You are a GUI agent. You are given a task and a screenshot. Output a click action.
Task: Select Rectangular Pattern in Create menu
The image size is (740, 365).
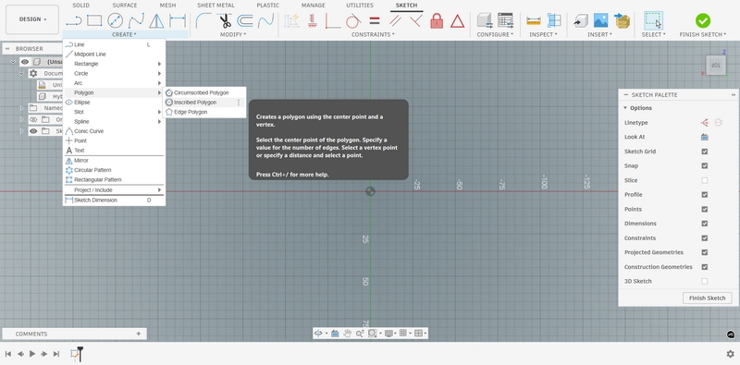pyautogui.click(x=114, y=179)
